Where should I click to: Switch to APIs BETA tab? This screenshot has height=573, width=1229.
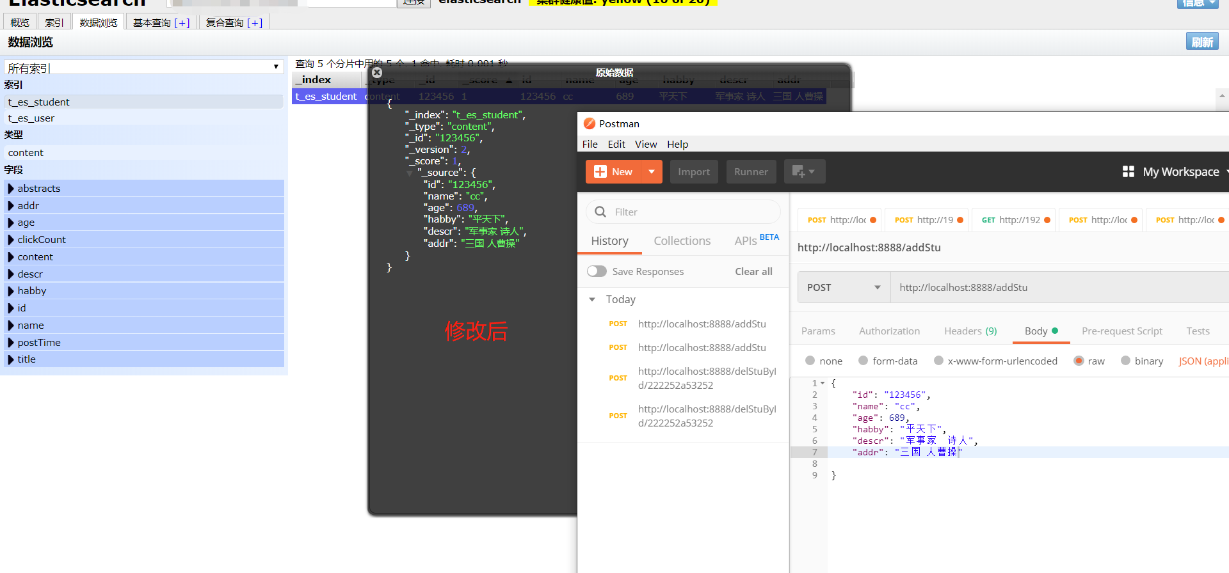click(757, 240)
